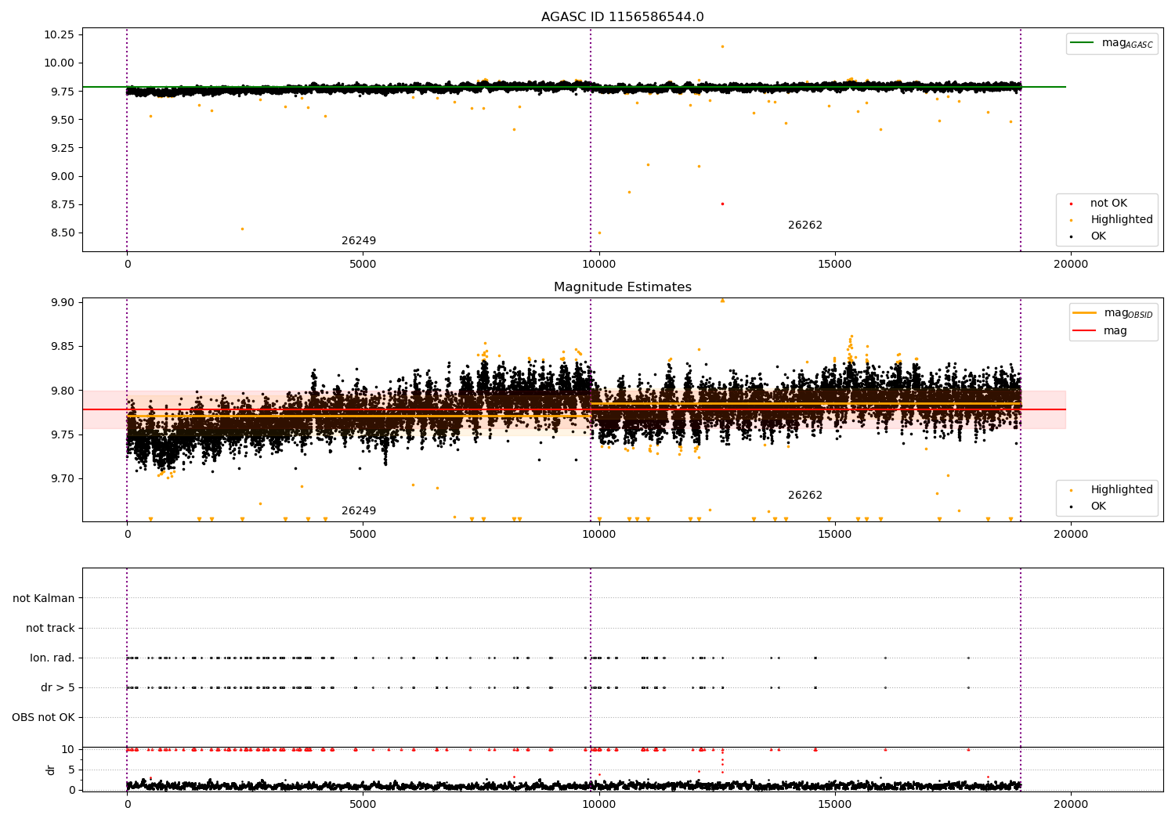Click the 10000 x-axis tick of bottom plot
This screenshot has width=1175, height=822.
[599, 805]
